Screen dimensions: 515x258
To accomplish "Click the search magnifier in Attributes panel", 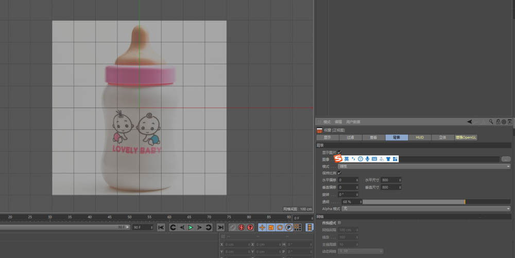I will (x=491, y=122).
